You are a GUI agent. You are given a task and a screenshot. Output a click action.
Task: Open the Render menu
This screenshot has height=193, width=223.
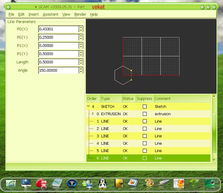pos(80,14)
